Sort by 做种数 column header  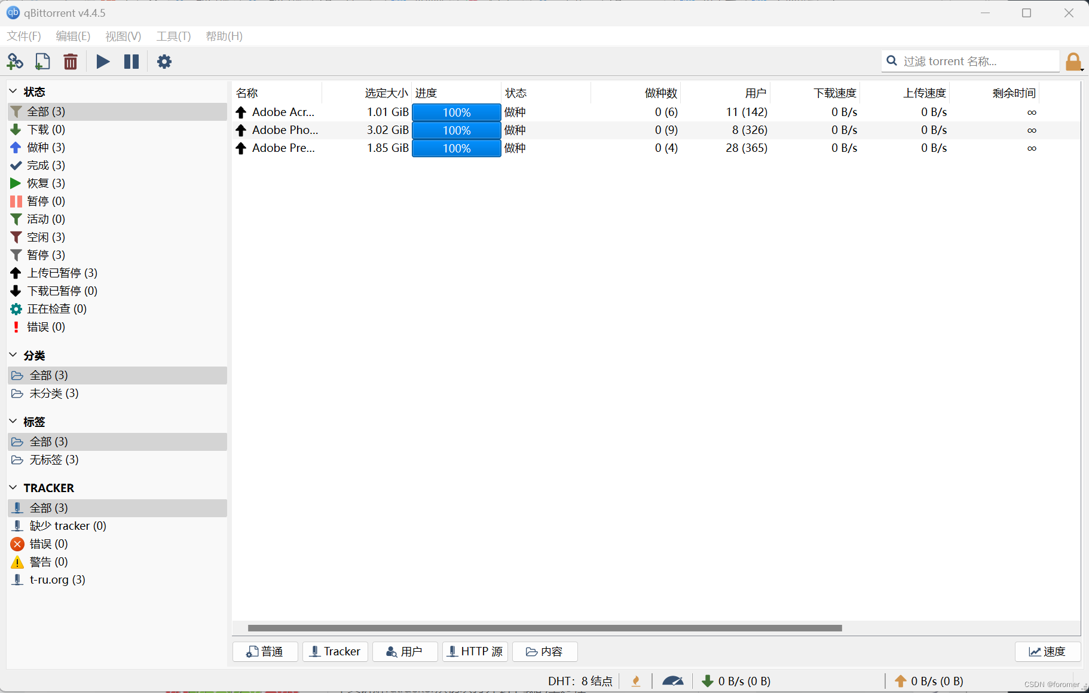click(x=636, y=93)
